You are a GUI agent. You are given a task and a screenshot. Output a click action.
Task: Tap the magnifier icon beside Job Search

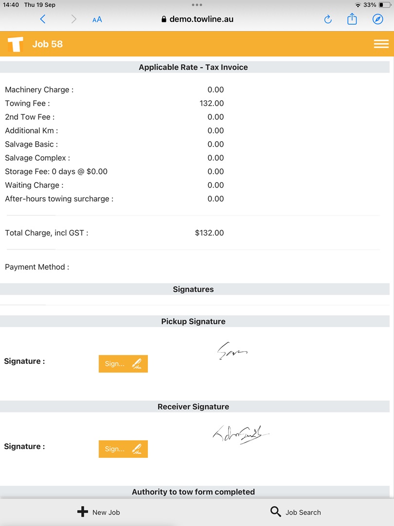click(276, 512)
